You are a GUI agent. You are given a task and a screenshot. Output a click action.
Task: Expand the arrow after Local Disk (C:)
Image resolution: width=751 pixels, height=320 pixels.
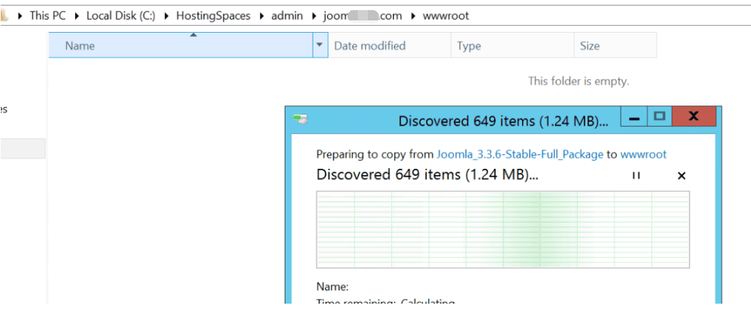[x=166, y=16]
